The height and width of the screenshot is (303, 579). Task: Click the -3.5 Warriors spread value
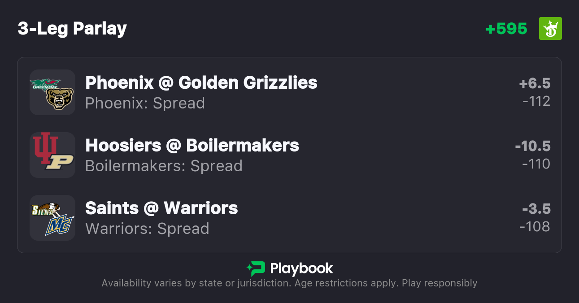point(536,209)
